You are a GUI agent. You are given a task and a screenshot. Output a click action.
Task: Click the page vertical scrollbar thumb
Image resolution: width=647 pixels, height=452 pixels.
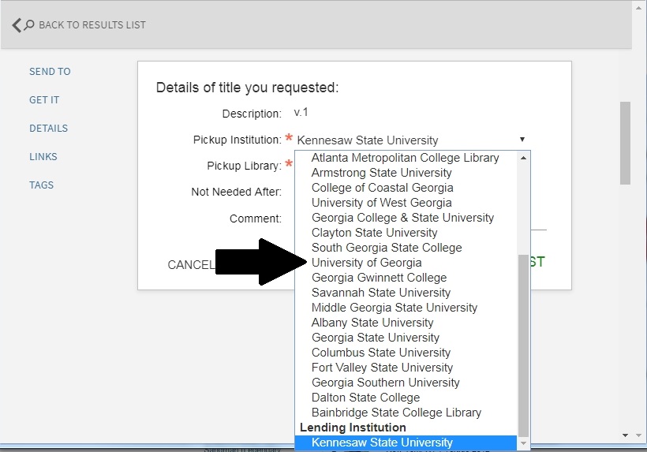pyautogui.click(x=625, y=142)
